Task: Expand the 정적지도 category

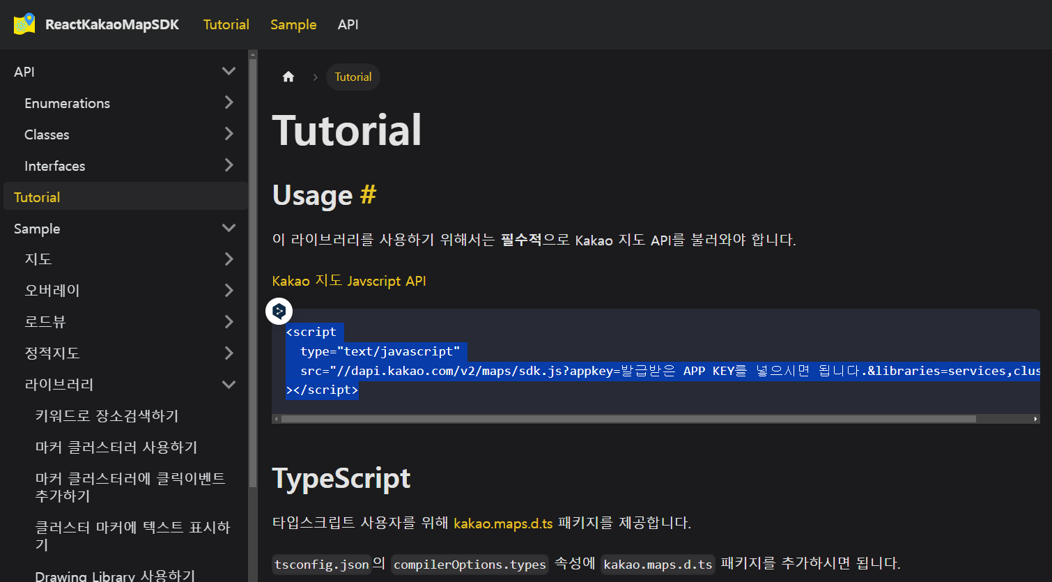Action: (x=229, y=353)
